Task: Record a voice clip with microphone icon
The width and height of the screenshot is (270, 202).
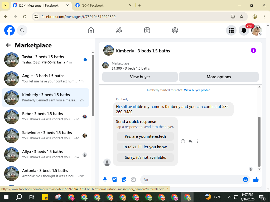Action: [x=105, y=180]
